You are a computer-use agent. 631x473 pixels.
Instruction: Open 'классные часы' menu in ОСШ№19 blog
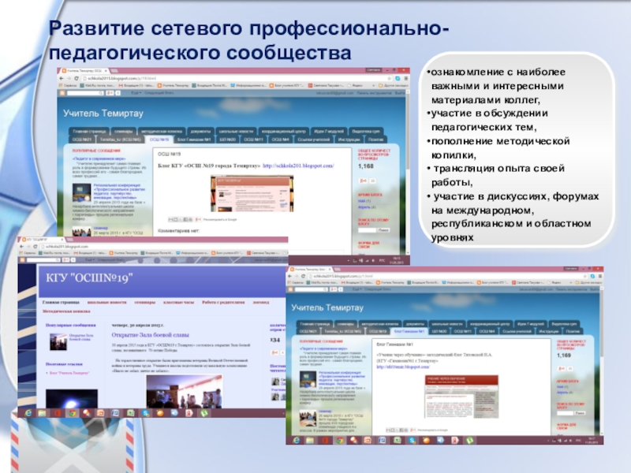coord(178,302)
